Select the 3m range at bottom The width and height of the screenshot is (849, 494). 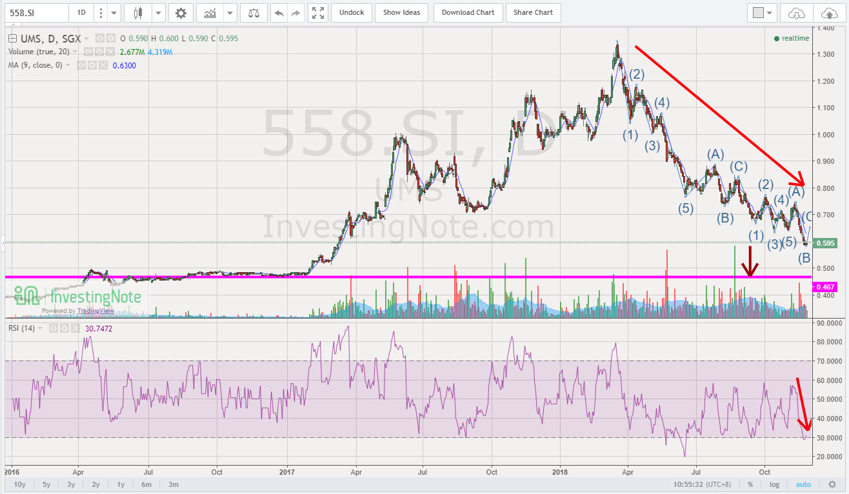click(173, 484)
